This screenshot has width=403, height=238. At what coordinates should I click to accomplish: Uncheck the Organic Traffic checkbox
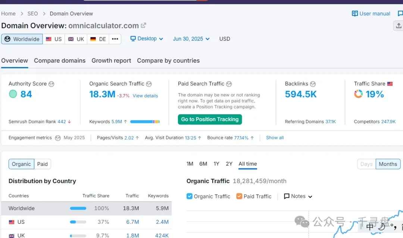190,196
